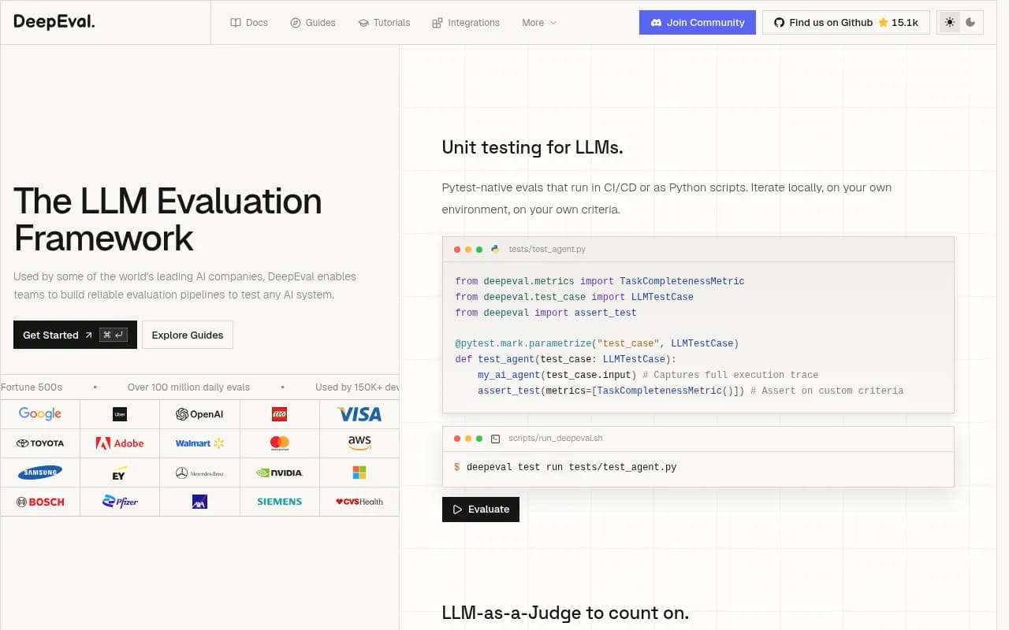The height and width of the screenshot is (630, 1009).
Task: Select the Microsoft logo tile
Action: coord(359,472)
